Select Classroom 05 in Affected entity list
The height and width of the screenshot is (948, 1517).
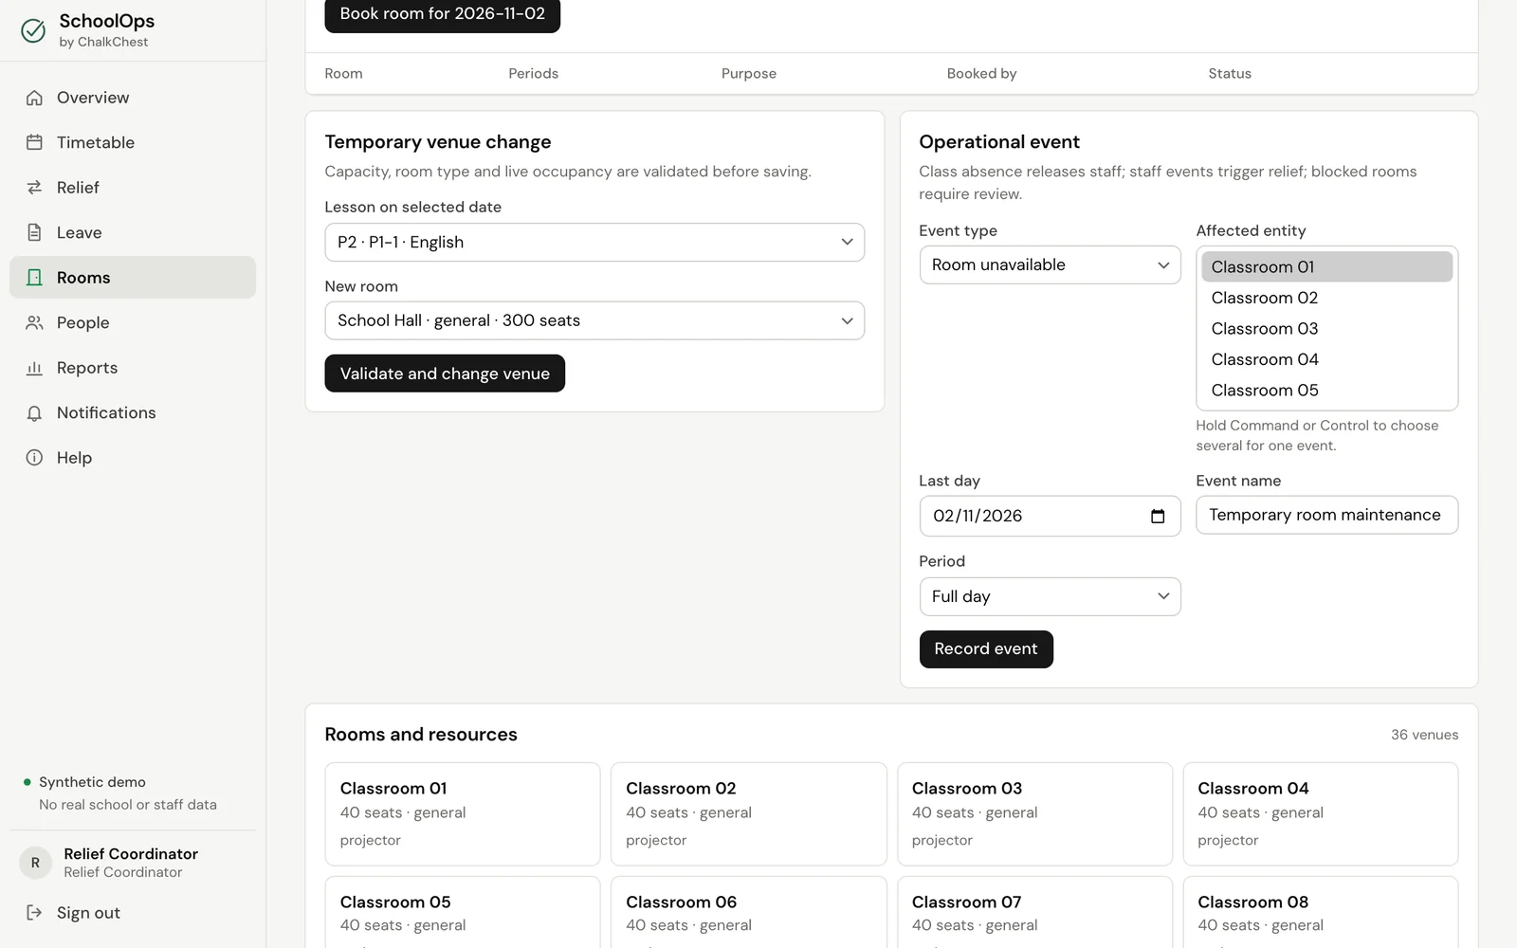pyautogui.click(x=1326, y=390)
